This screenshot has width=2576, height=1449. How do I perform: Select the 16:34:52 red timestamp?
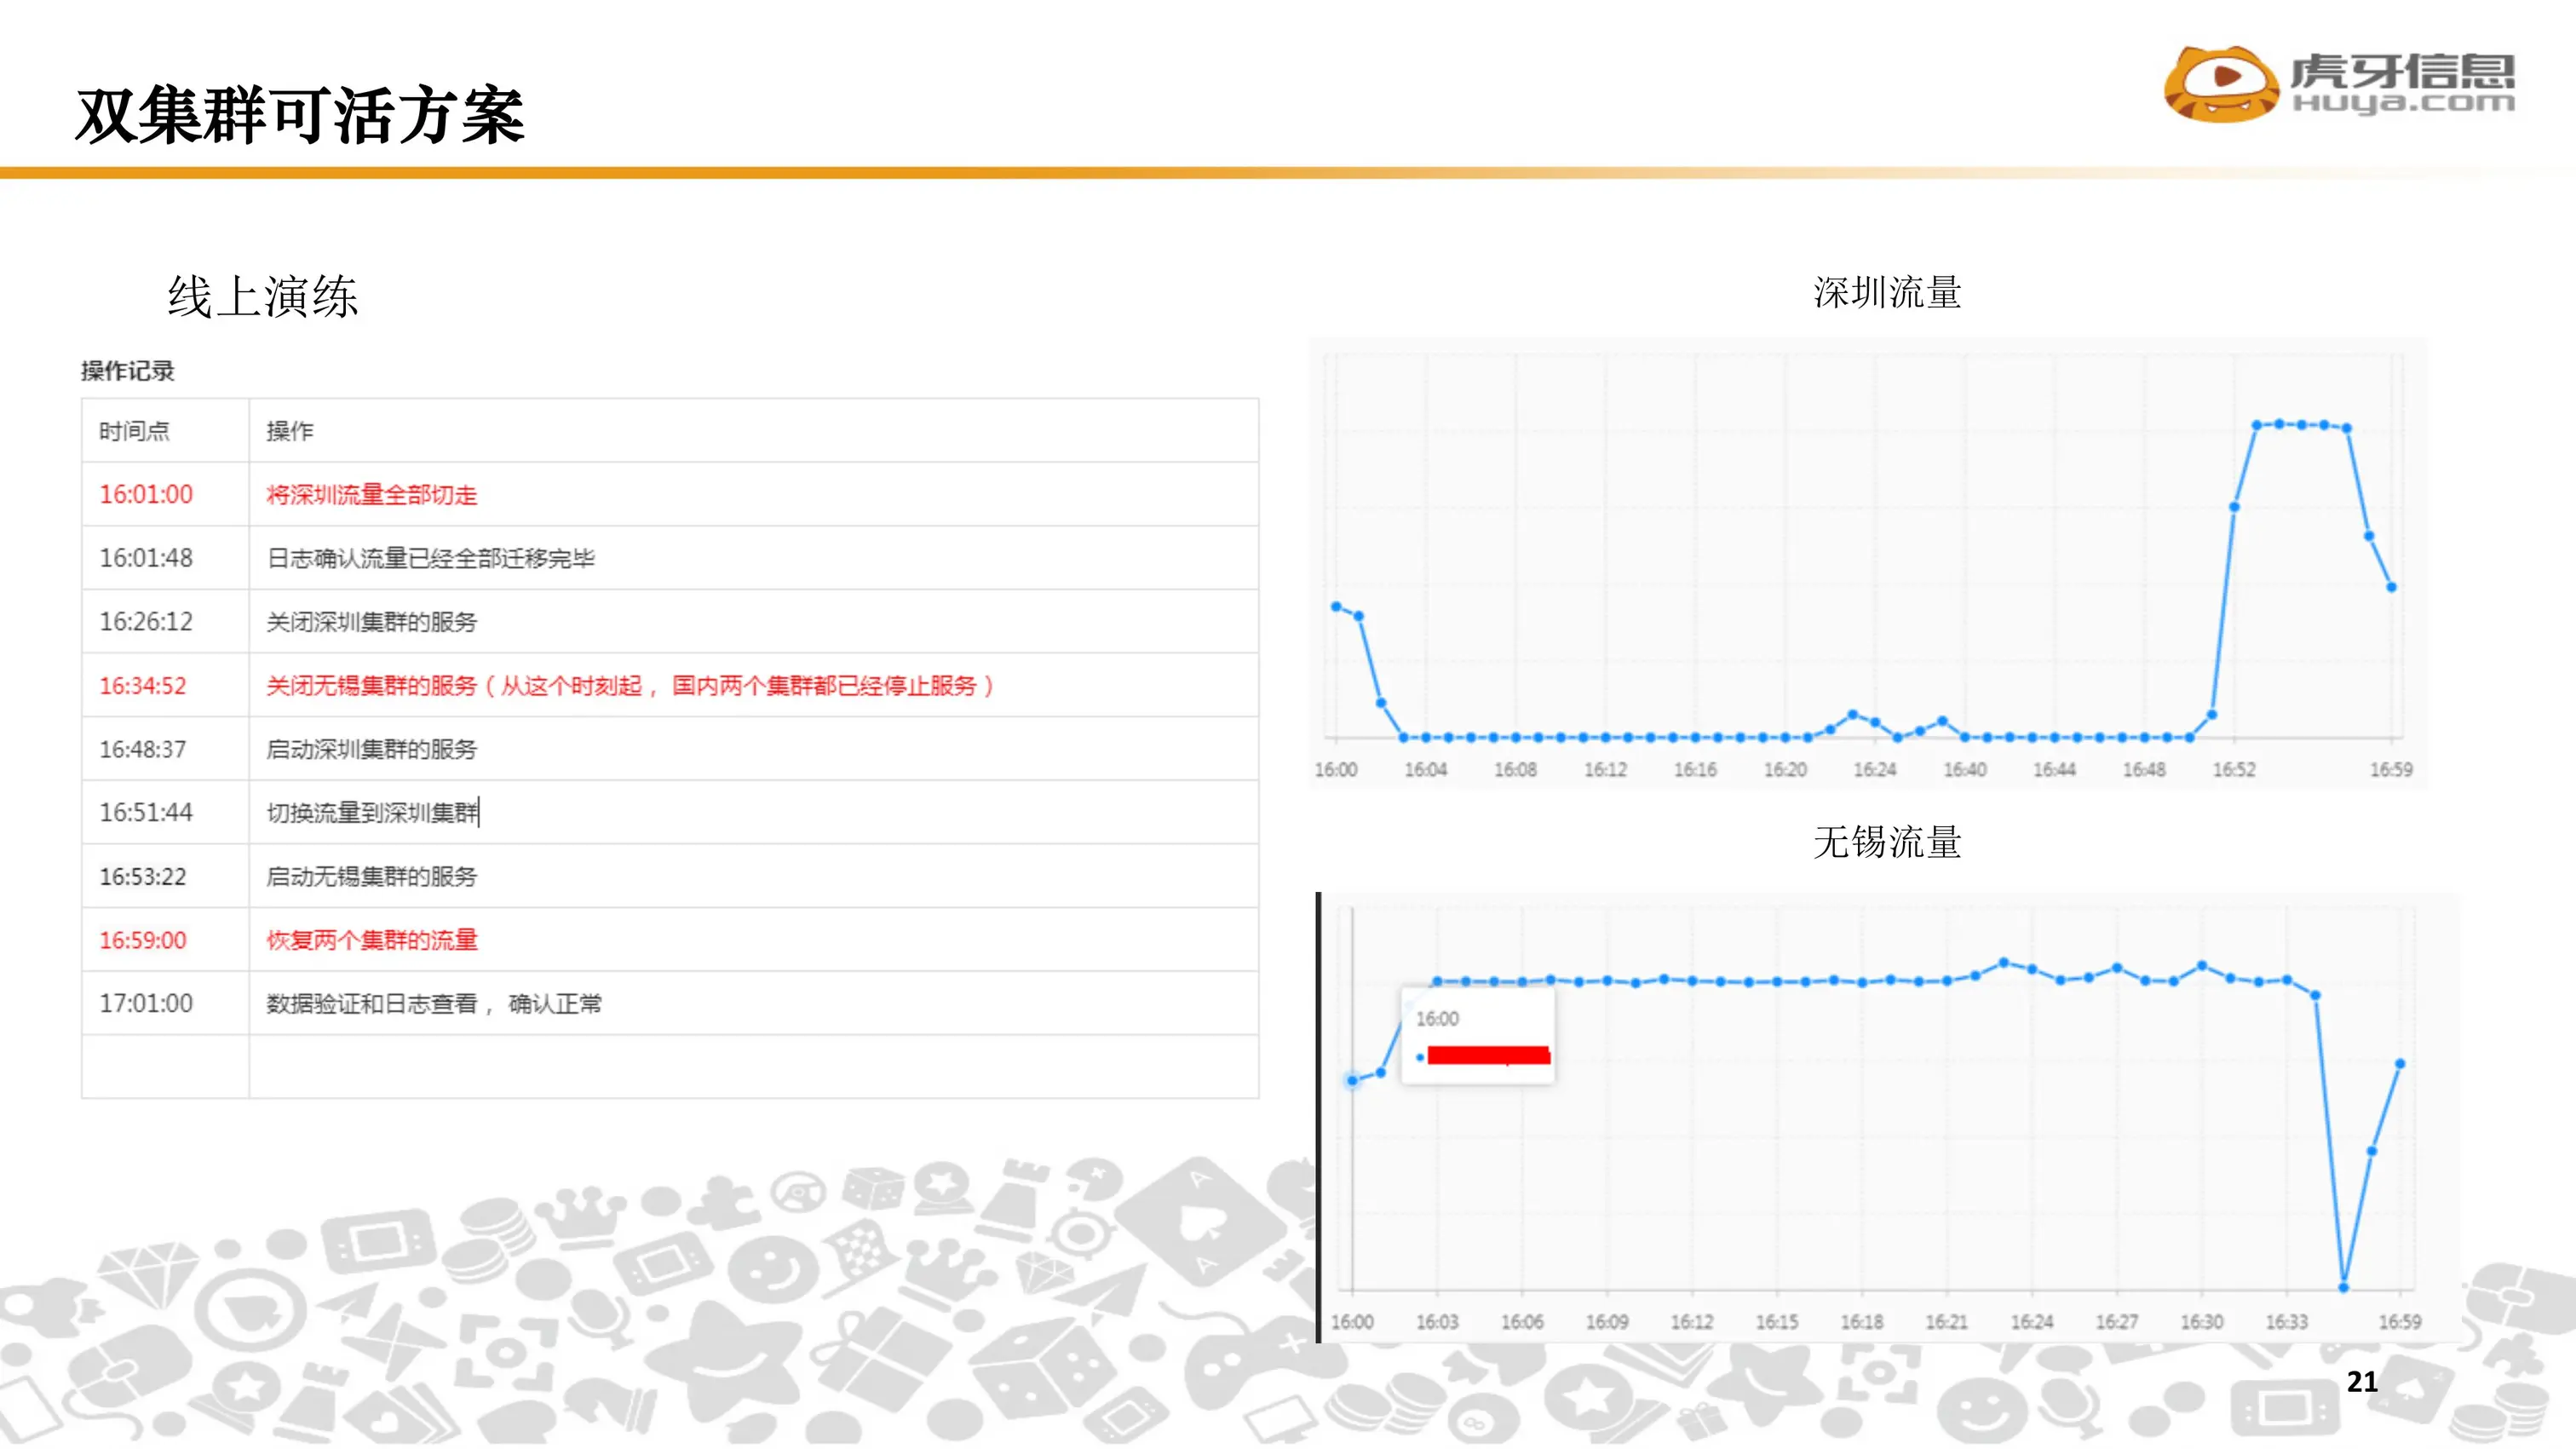pyautogui.click(x=142, y=685)
